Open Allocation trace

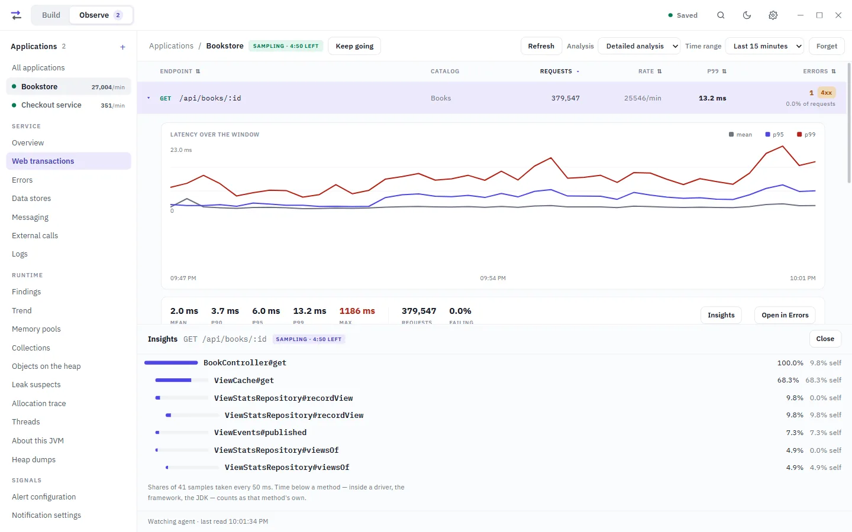69,404
